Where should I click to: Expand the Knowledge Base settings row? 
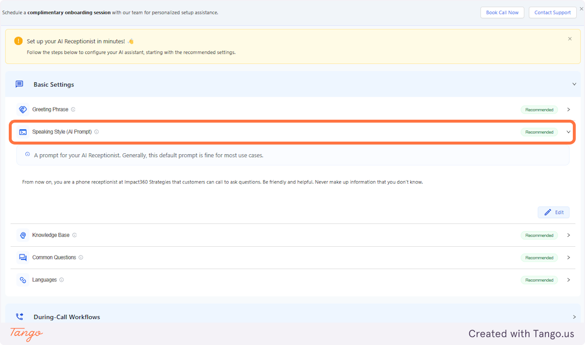point(568,235)
